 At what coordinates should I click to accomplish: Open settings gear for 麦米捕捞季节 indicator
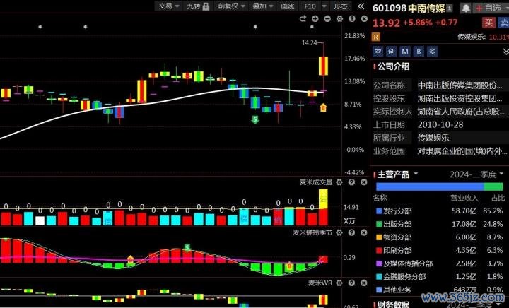(339, 232)
